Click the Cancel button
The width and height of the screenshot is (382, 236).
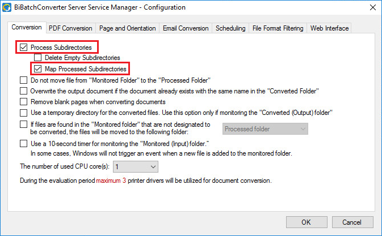click(352, 222)
